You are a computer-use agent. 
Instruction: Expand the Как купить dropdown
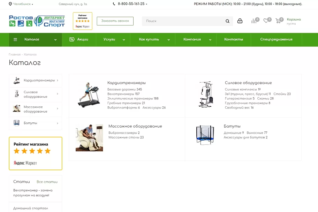pos(154,39)
